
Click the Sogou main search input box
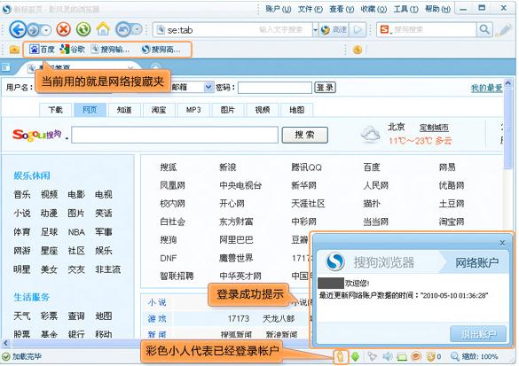click(175, 135)
